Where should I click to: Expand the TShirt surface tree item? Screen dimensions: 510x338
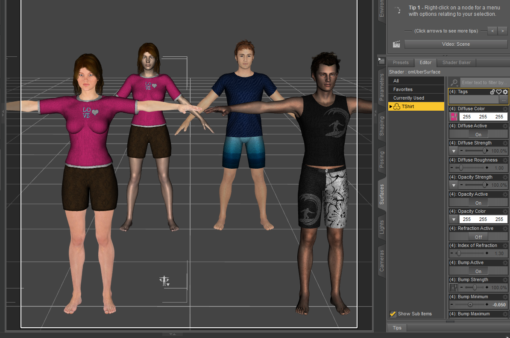coord(391,106)
